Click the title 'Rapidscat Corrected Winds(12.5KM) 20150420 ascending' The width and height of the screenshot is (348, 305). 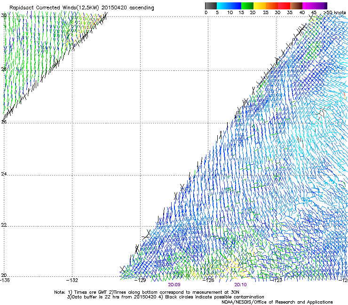pyautogui.click(x=82, y=8)
